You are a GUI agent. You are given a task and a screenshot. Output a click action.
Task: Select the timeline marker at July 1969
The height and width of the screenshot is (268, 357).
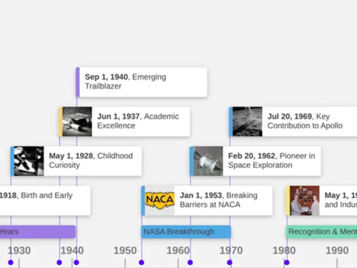click(x=229, y=263)
